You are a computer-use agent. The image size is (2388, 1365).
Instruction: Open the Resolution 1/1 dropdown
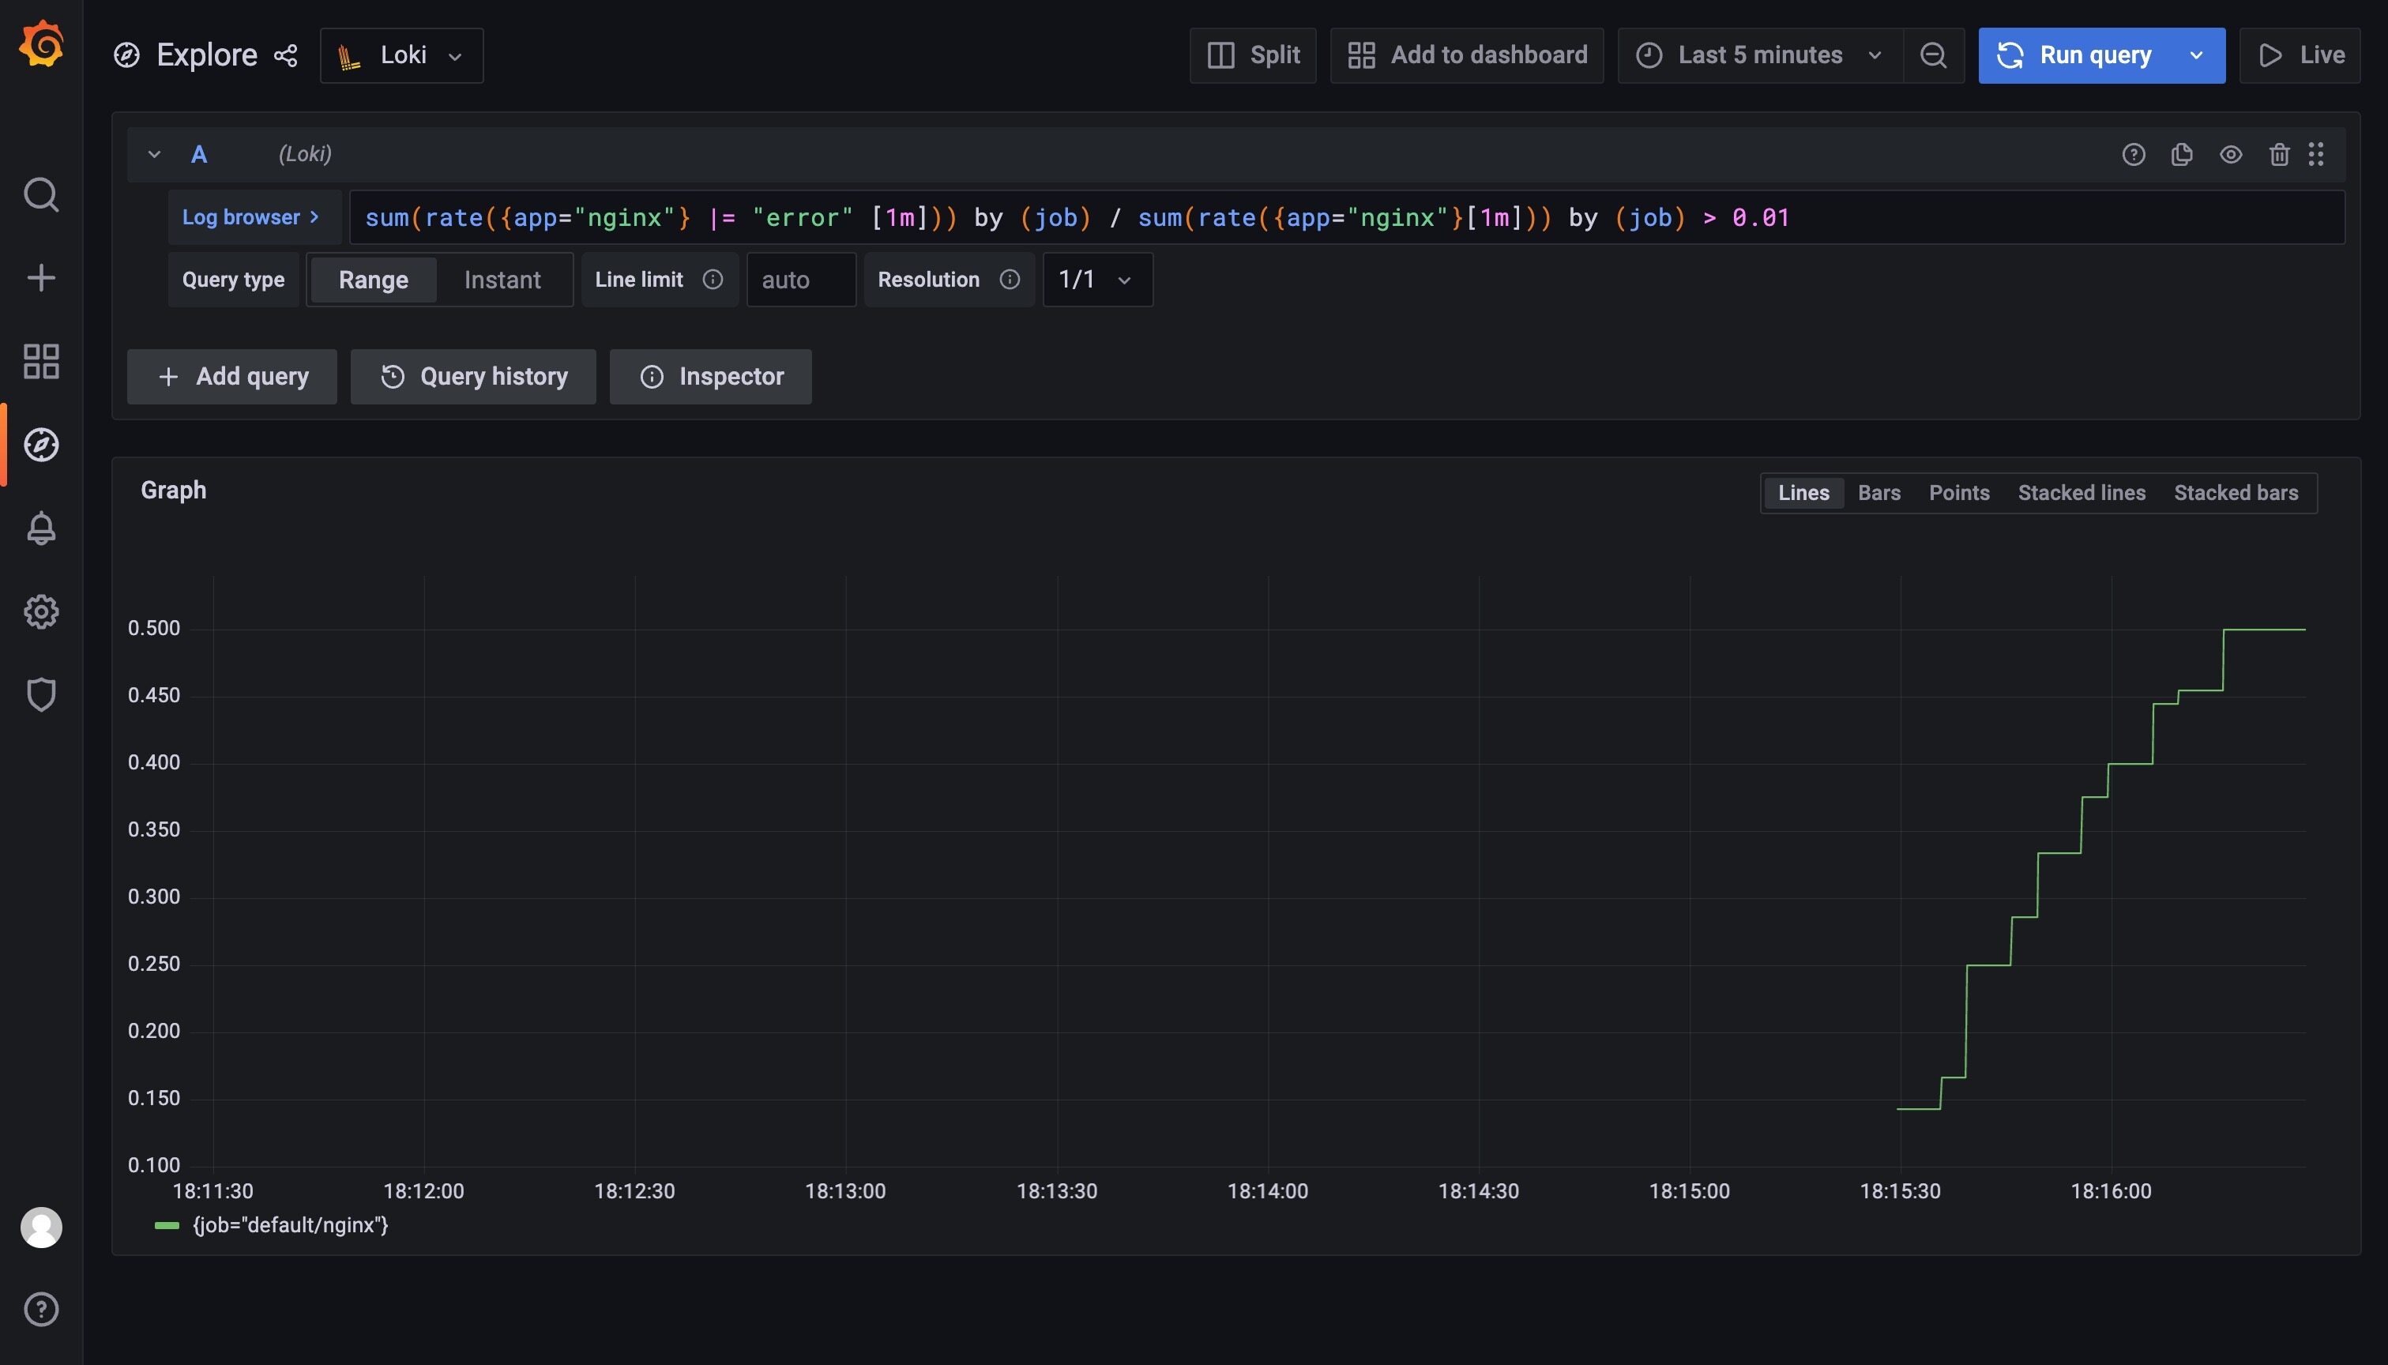click(x=1097, y=280)
